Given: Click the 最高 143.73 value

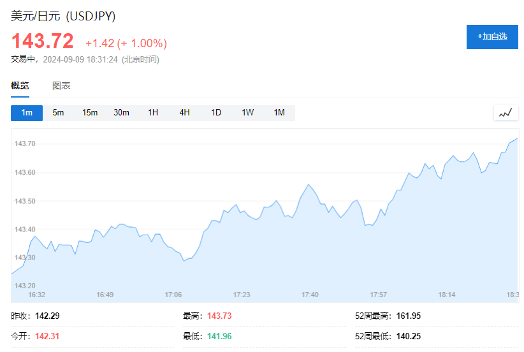Looking at the screenshot, I should coord(219,316).
